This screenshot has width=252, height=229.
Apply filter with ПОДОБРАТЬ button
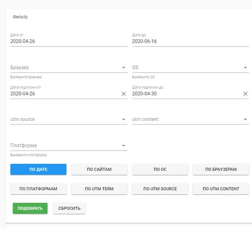[x=30, y=208]
